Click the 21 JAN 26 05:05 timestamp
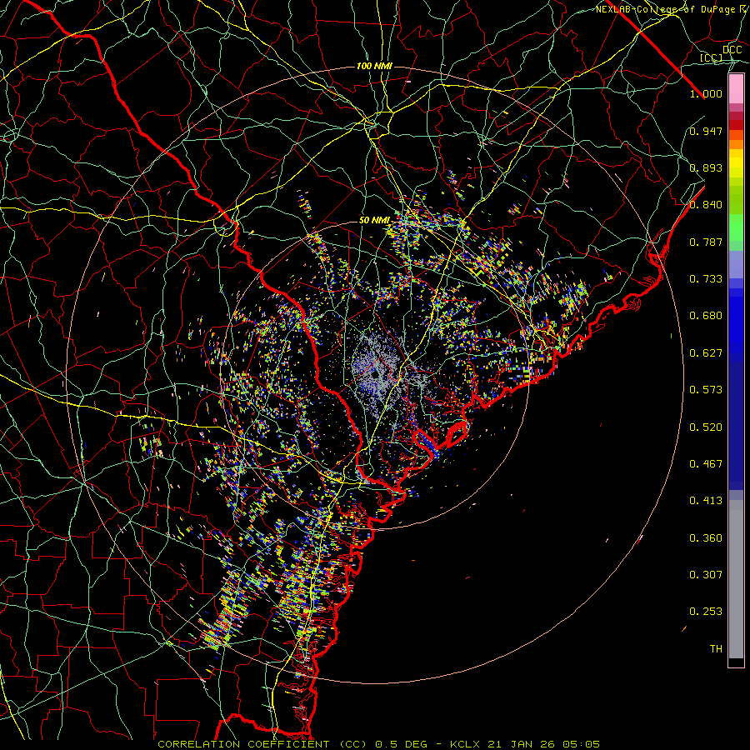The image size is (750, 750). point(544,744)
